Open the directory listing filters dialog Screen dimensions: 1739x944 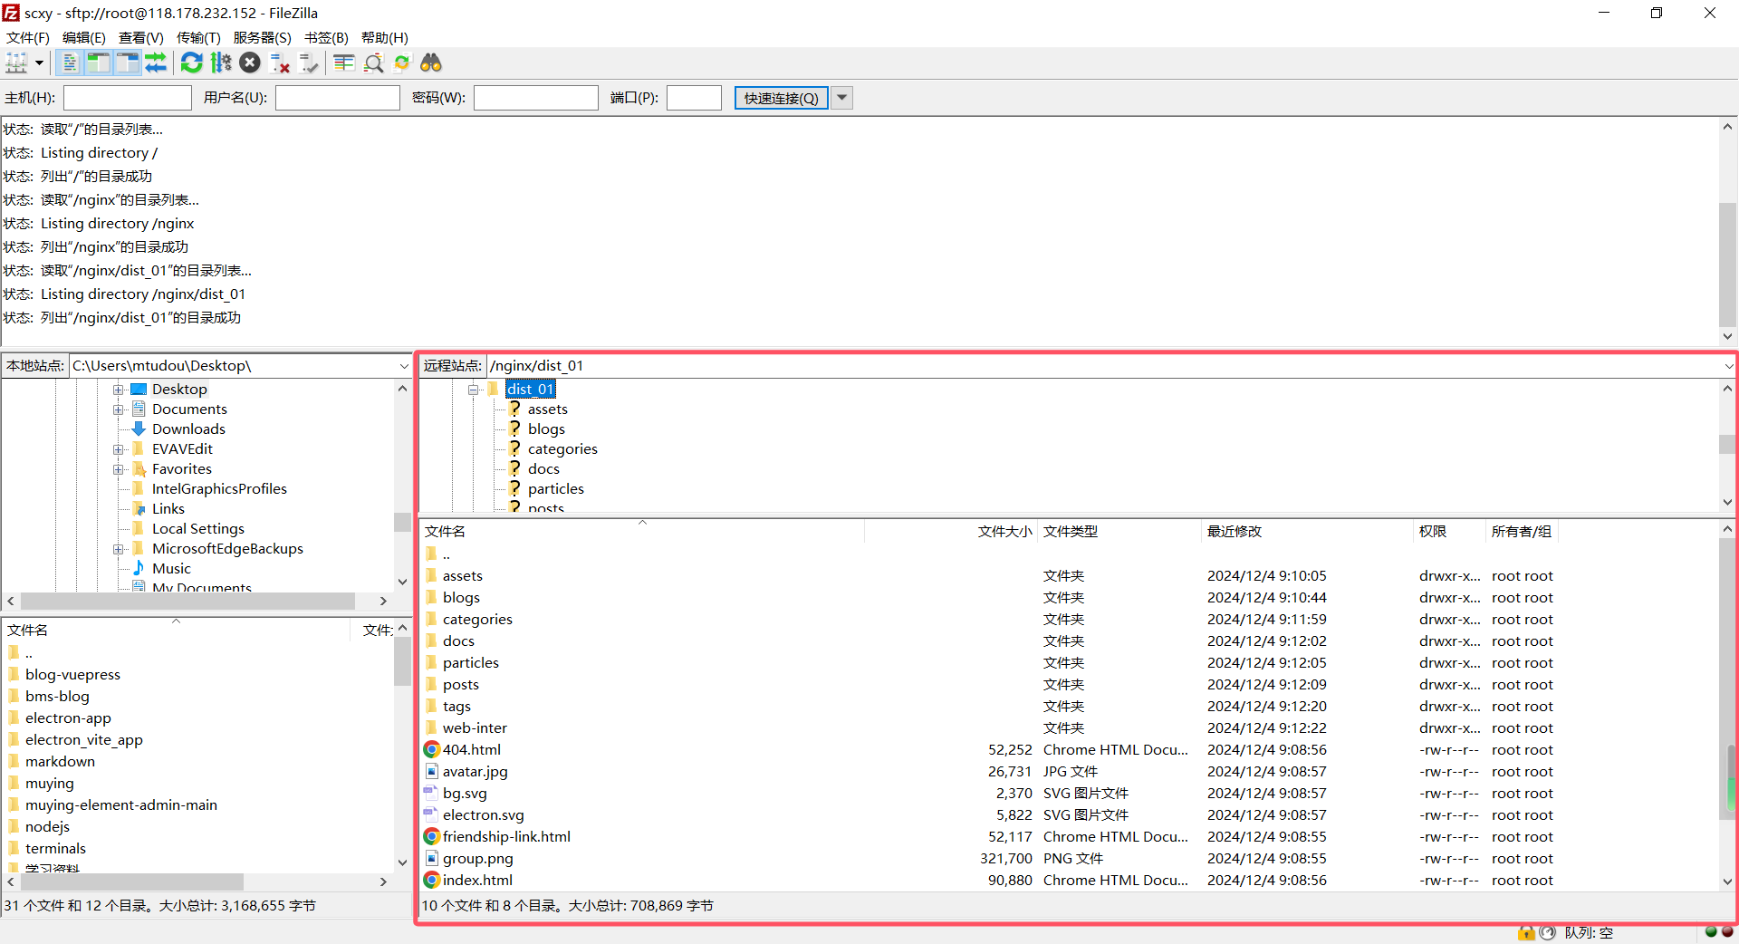pos(343,63)
